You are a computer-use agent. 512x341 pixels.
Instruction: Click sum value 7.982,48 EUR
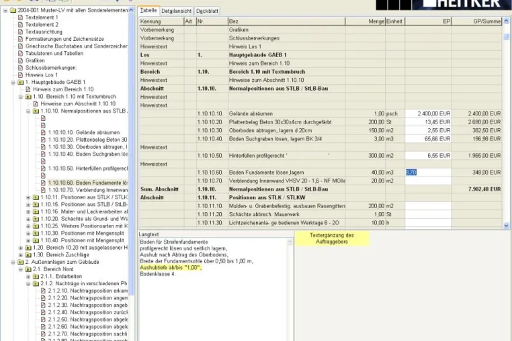(x=484, y=189)
